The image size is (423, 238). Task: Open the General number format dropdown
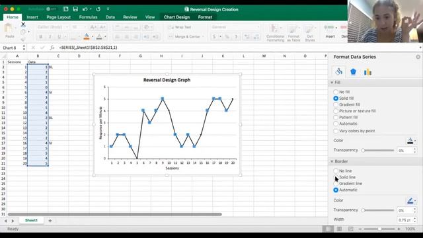[x=258, y=27]
